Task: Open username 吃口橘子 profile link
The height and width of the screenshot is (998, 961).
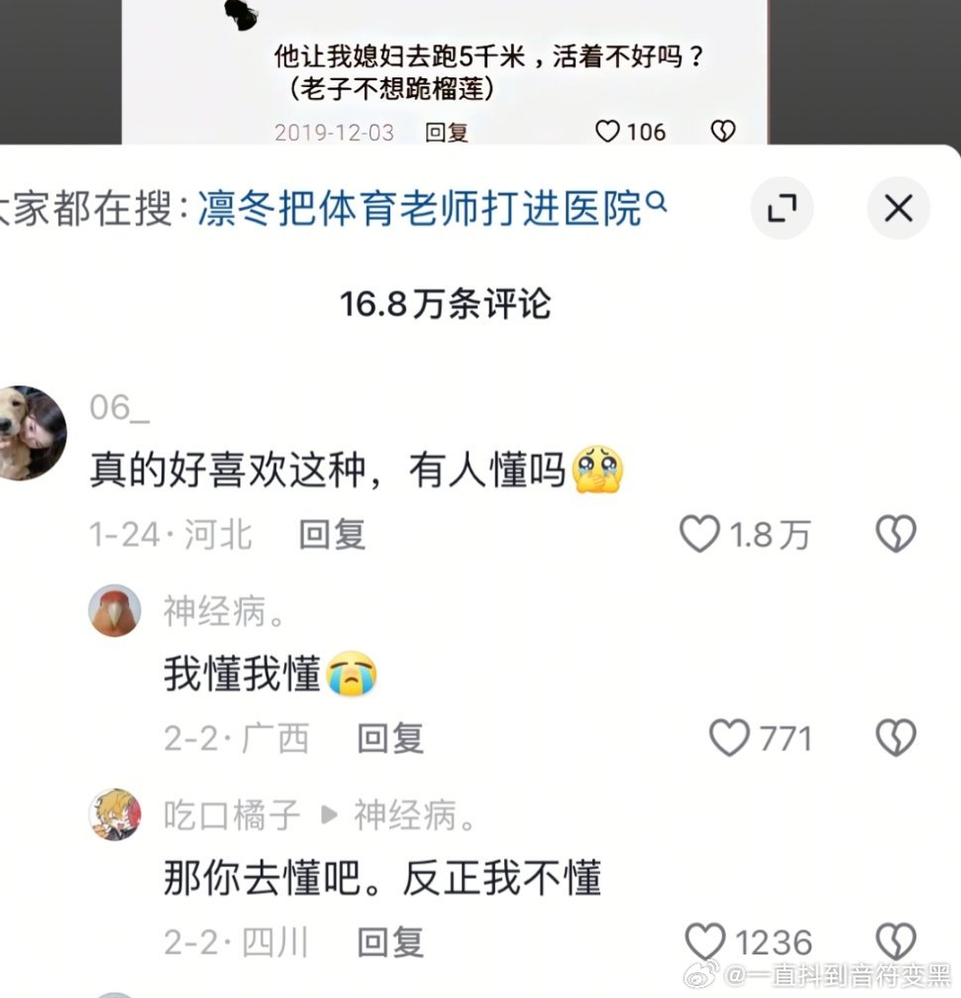Action: coord(232,815)
